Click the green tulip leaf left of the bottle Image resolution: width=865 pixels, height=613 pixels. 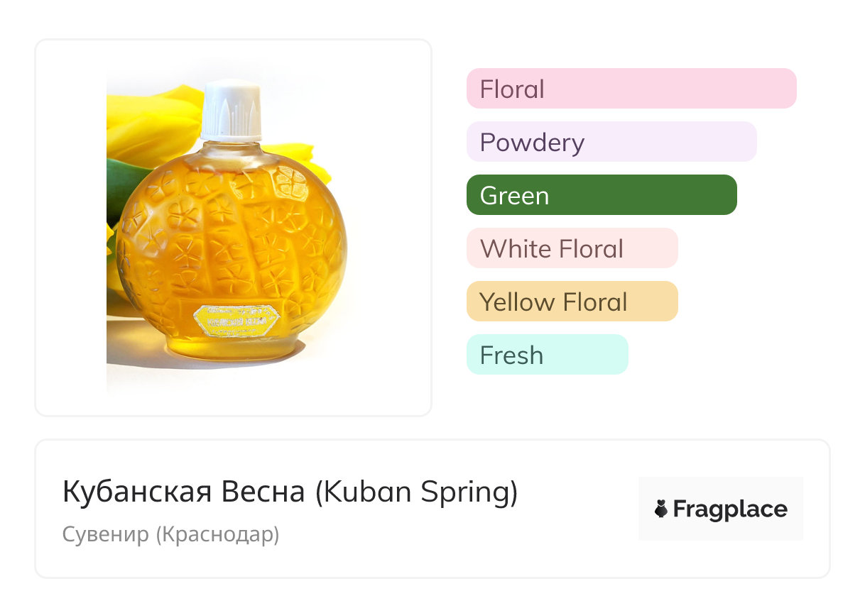point(119,184)
